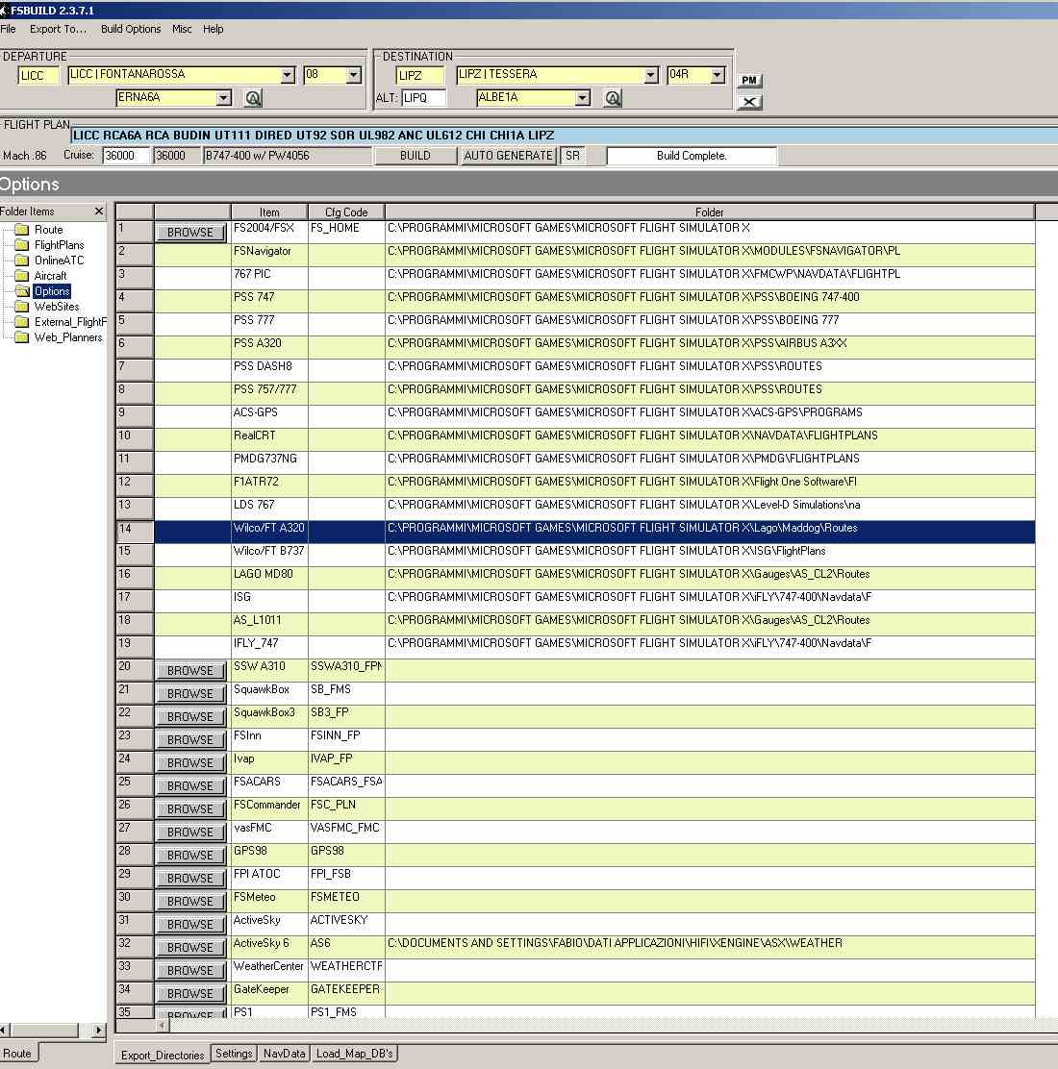Click BROWSE for WeatherCenter row
This screenshot has height=1069, width=1058.
coord(190,971)
